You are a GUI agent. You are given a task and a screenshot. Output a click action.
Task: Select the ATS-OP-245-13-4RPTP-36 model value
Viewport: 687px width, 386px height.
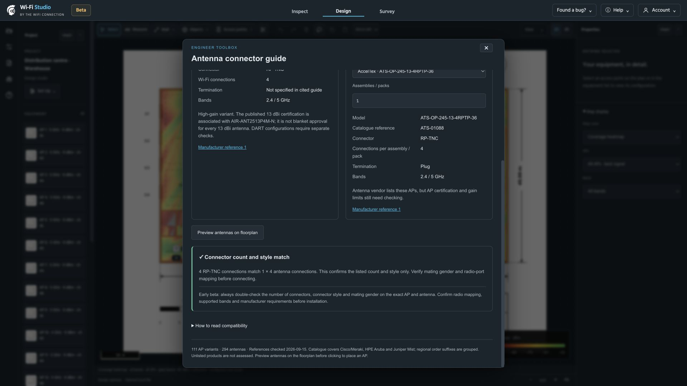[x=448, y=118]
